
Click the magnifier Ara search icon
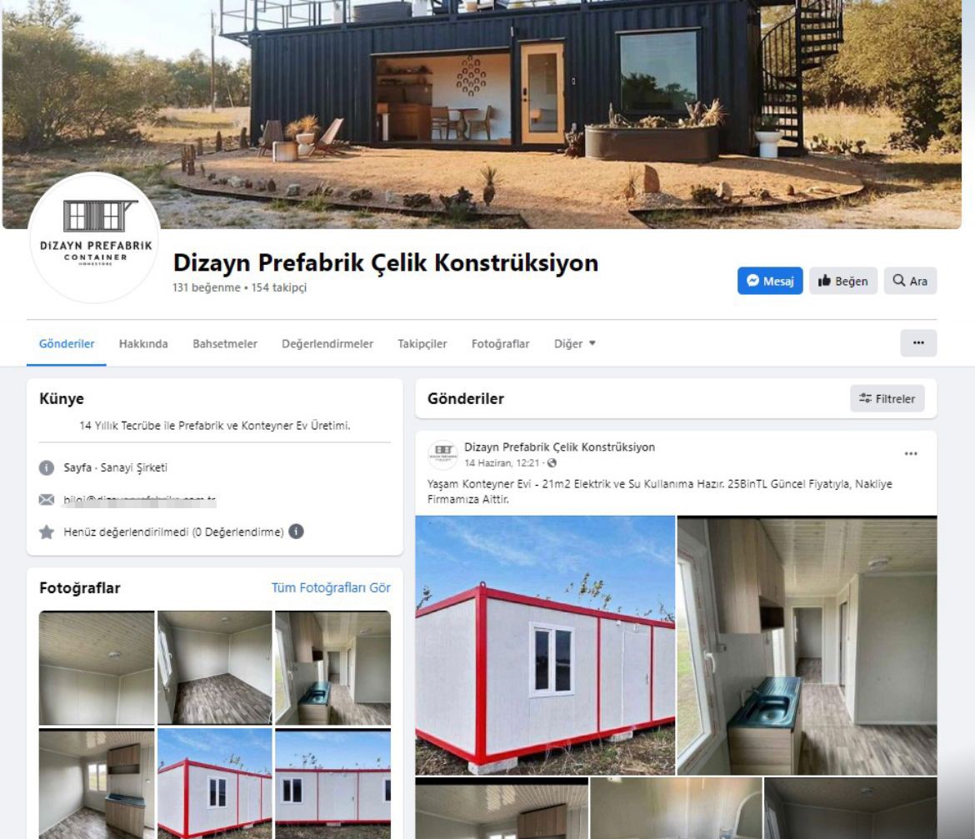coord(898,280)
